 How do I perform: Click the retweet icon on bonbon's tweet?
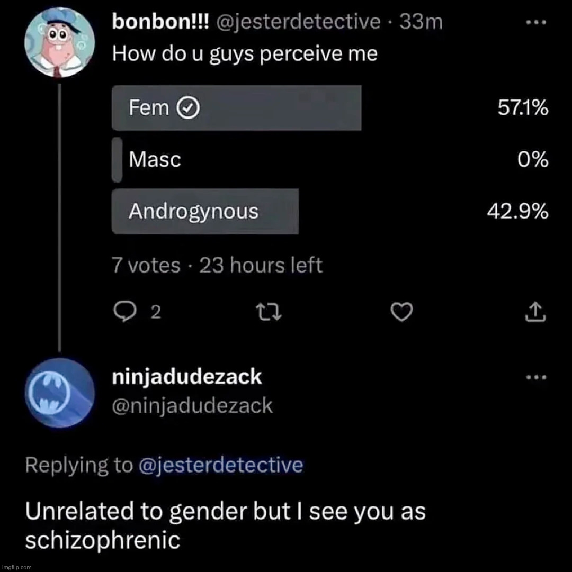[269, 312]
